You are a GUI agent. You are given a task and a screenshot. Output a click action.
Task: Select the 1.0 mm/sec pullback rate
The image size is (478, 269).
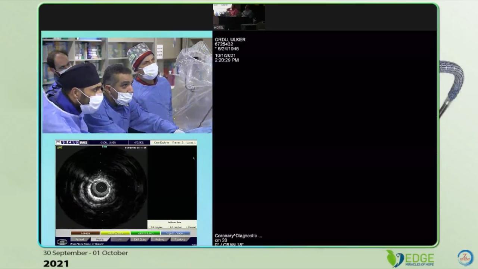click(x=175, y=227)
